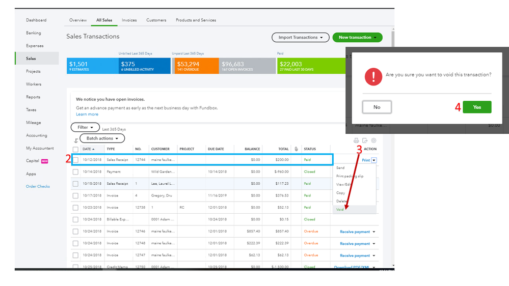Viewport: 509px width, 286px height.
Task: Click the print list icon above table
Action: tap(356, 140)
